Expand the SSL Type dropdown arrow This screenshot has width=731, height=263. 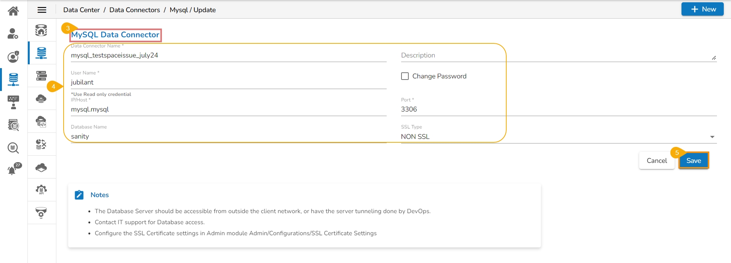point(712,137)
